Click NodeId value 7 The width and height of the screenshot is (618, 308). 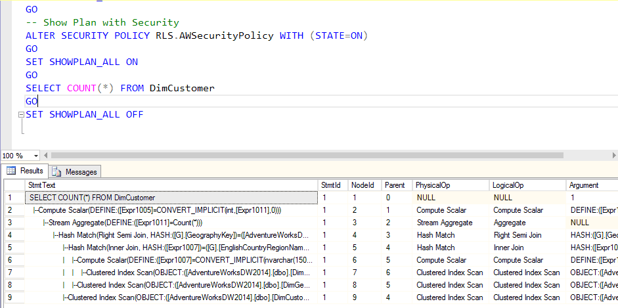364,273
